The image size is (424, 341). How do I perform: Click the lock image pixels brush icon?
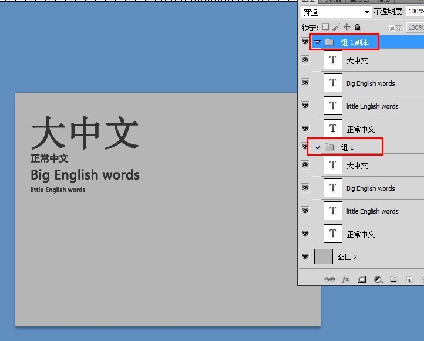[x=336, y=27]
